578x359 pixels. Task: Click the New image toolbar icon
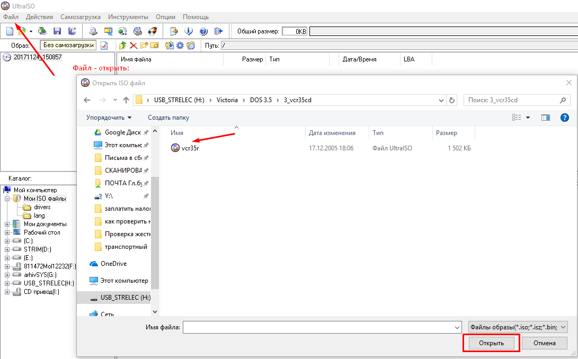click(9, 31)
